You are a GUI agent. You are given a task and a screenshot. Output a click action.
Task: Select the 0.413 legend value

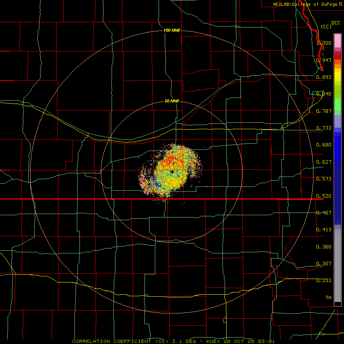pos(324,230)
